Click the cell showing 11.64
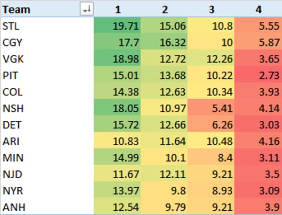Screen dimensions: 282x215 (164, 141)
